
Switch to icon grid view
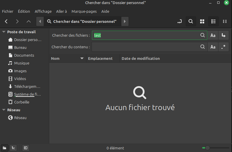(x=202, y=21)
